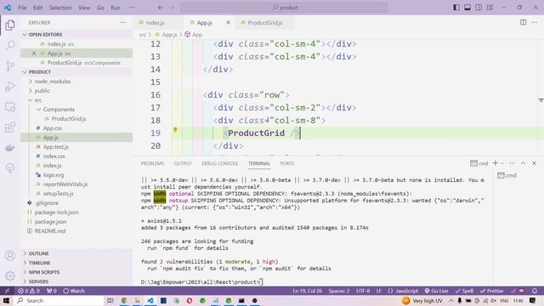Collapse the PRODUCT folder section
The height and width of the screenshot is (306, 544).
click(40, 71)
